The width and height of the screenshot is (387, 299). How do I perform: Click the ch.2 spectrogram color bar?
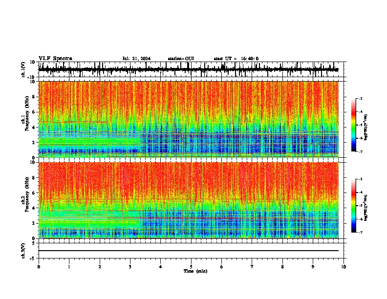tap(353, 206)
